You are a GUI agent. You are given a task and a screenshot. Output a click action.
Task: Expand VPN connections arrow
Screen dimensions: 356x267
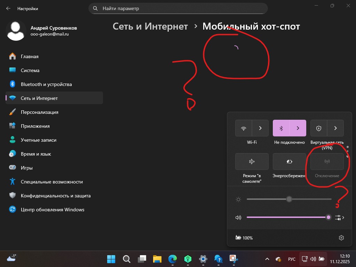click(x=335, y=128)
